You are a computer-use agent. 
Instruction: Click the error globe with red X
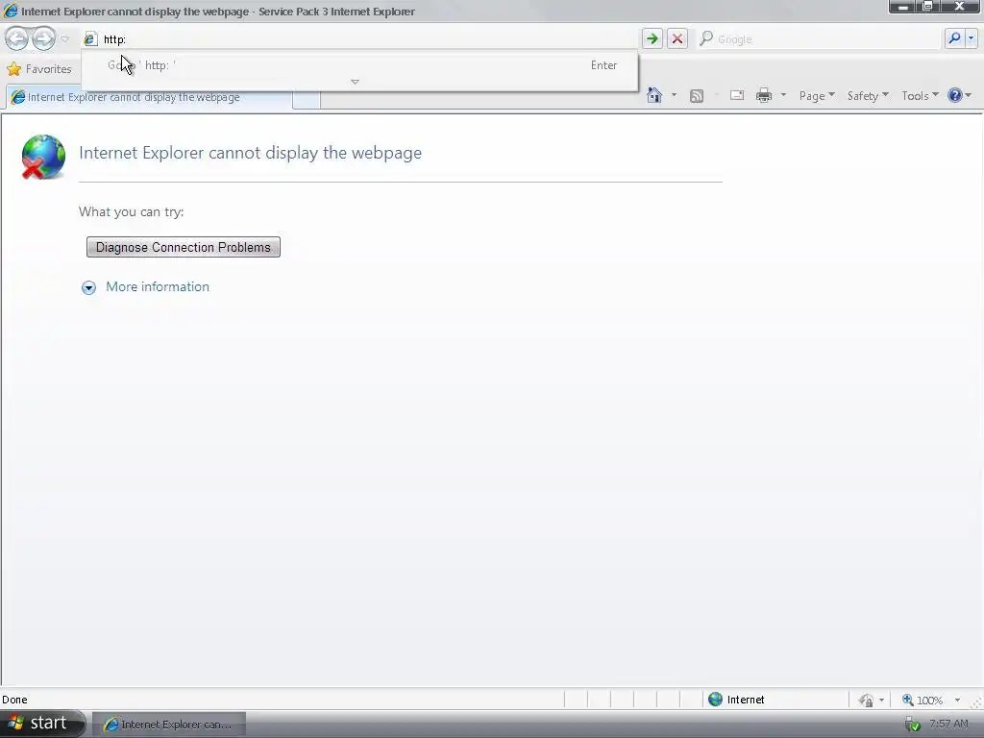tap(43, 157)
